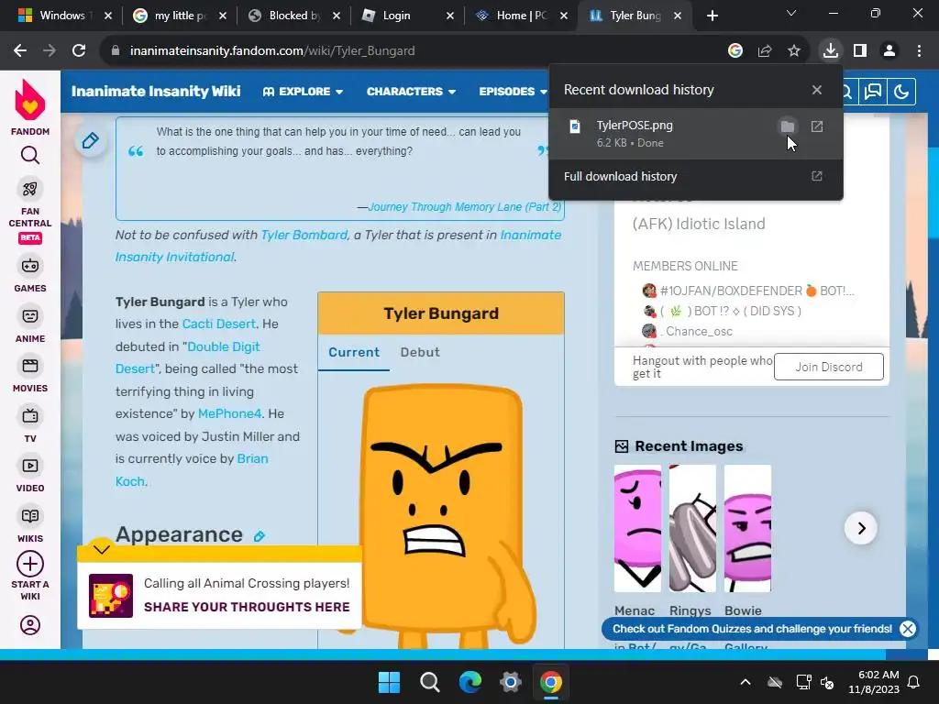The image size is (939, 704).
Task: Open the Bowie recent image thumbnail
Action: click(x=748, y=529)
